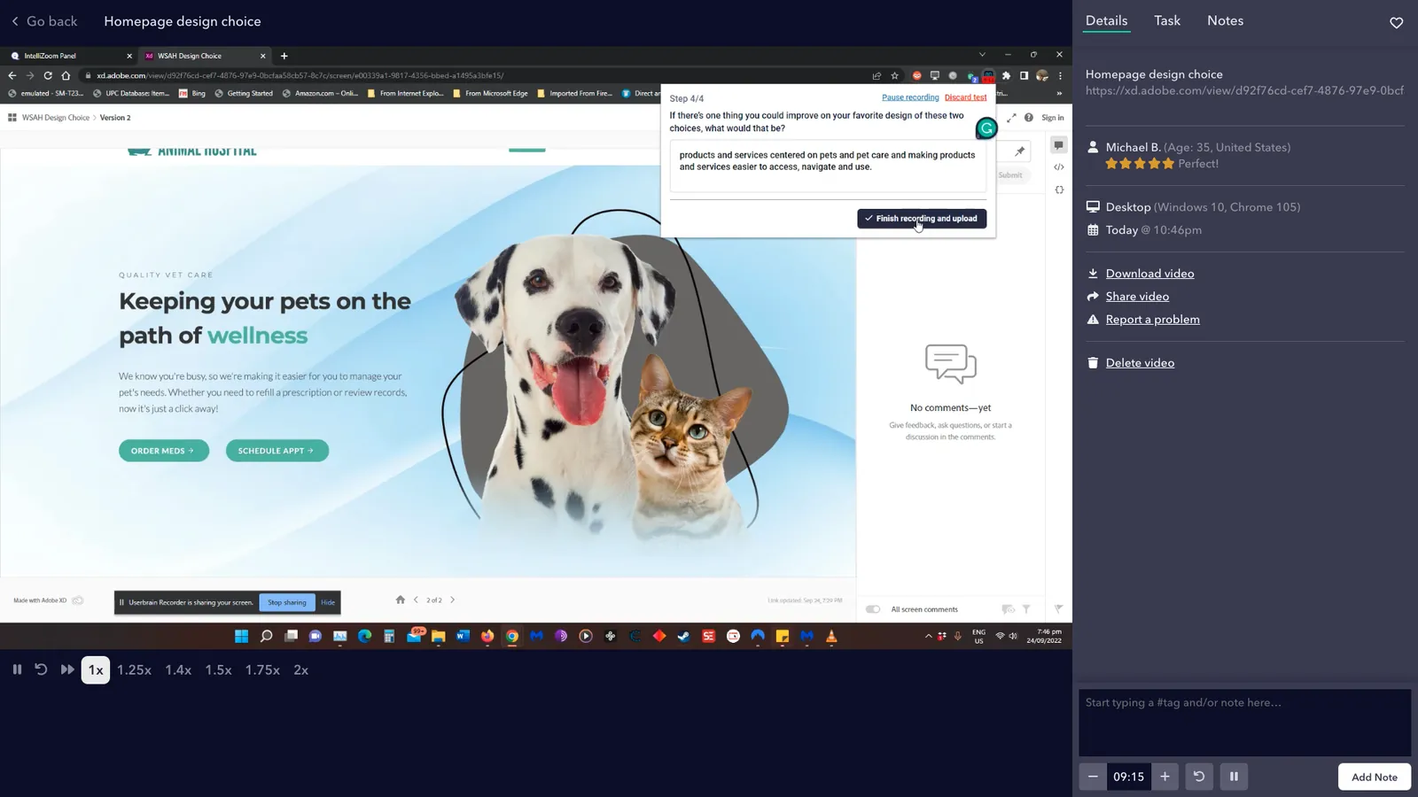Click Stop sharing in recorder bar
This screenshot has width=1418, height=797.
click(x=287, y=602)
